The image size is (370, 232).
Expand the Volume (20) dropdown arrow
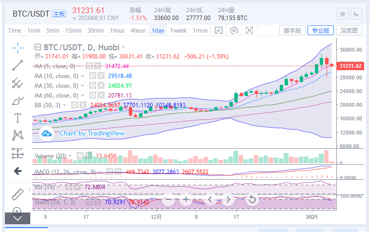tap(70, 156)
